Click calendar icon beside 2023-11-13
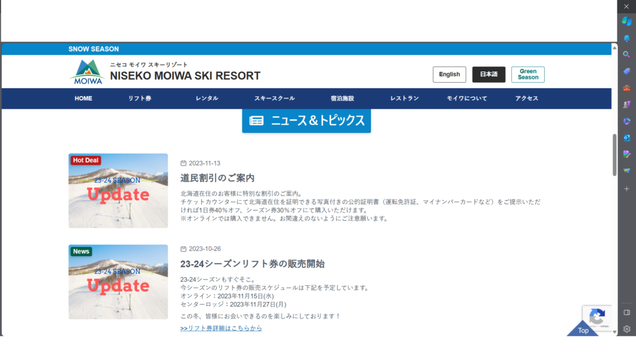This screenshot has width=636, height=358. pos(183,163)
